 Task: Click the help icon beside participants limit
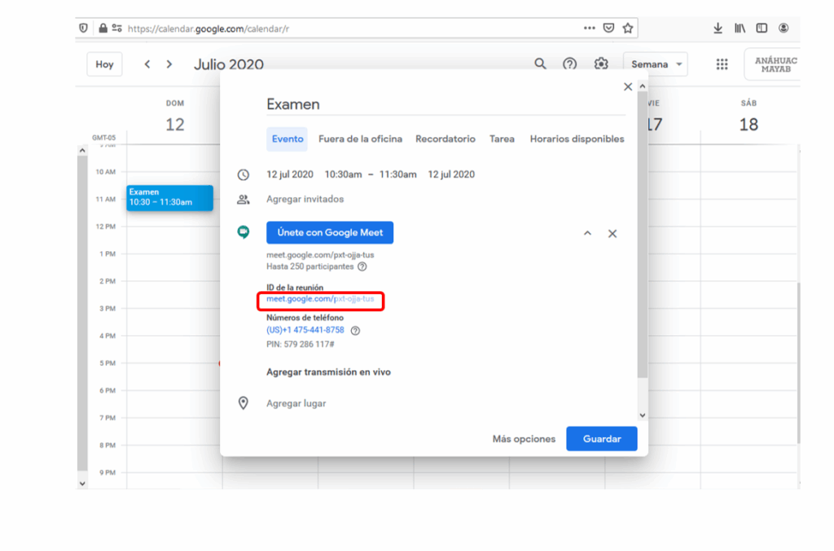click(x=362, y=267)
